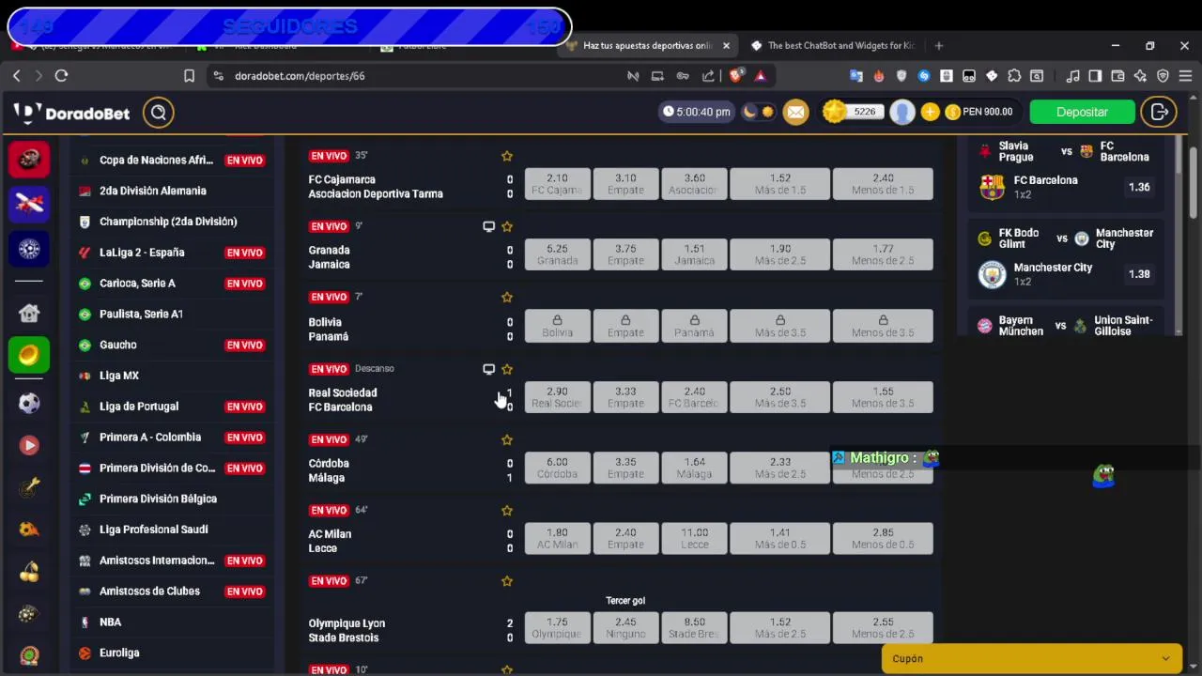Favorite the AC Milan vs Lecce star

[x=507, y=510]
